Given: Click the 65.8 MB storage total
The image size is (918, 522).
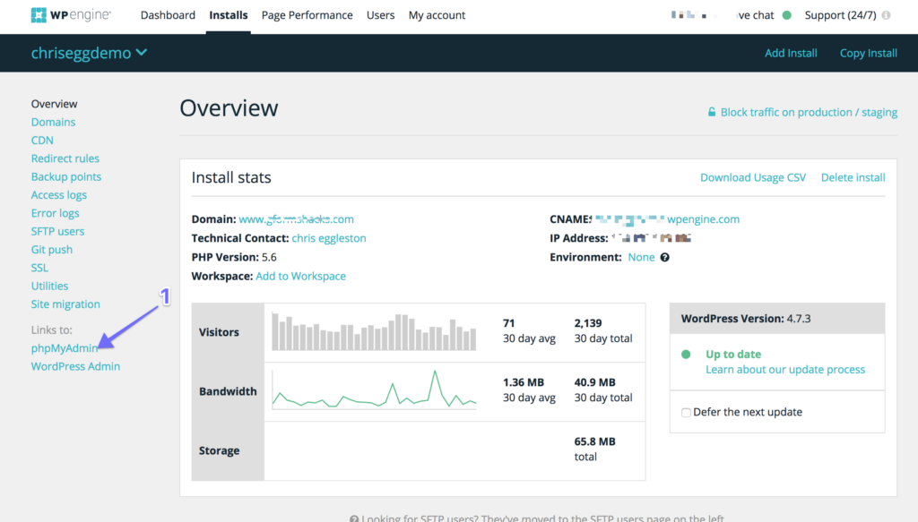Looking at the screenshot, I should pyautogui.click(x=595, y=441).
